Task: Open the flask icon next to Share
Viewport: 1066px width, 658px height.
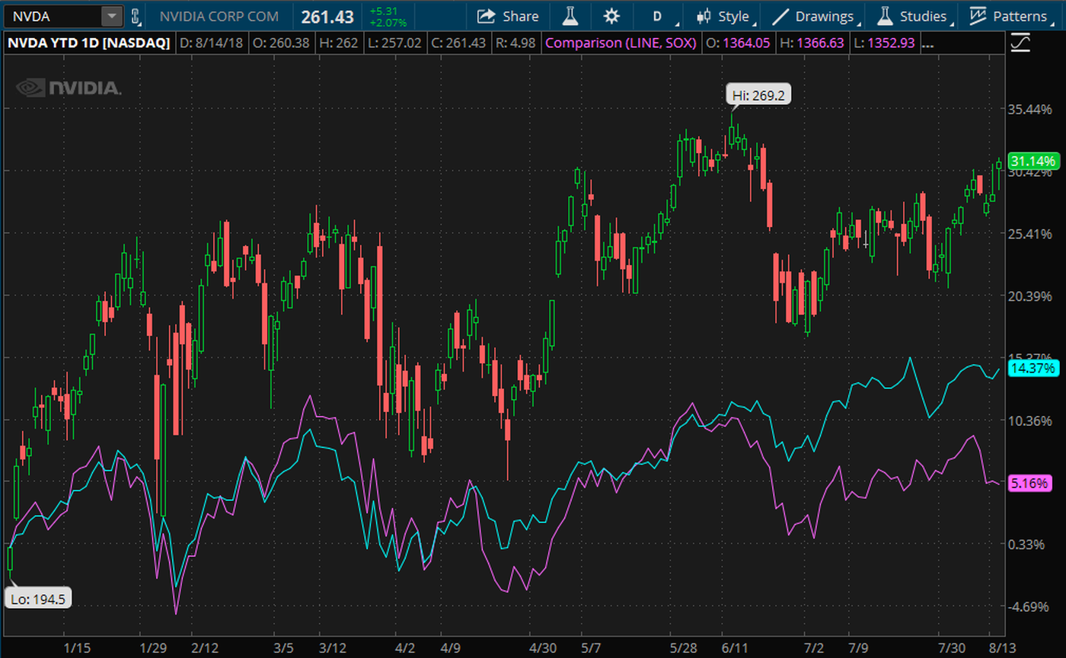Action: 569,16
